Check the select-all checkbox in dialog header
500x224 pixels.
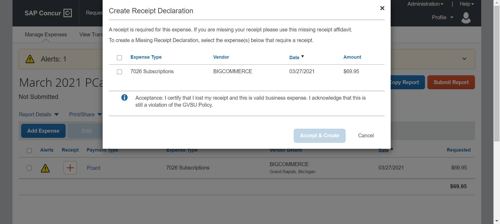point(119,58)
